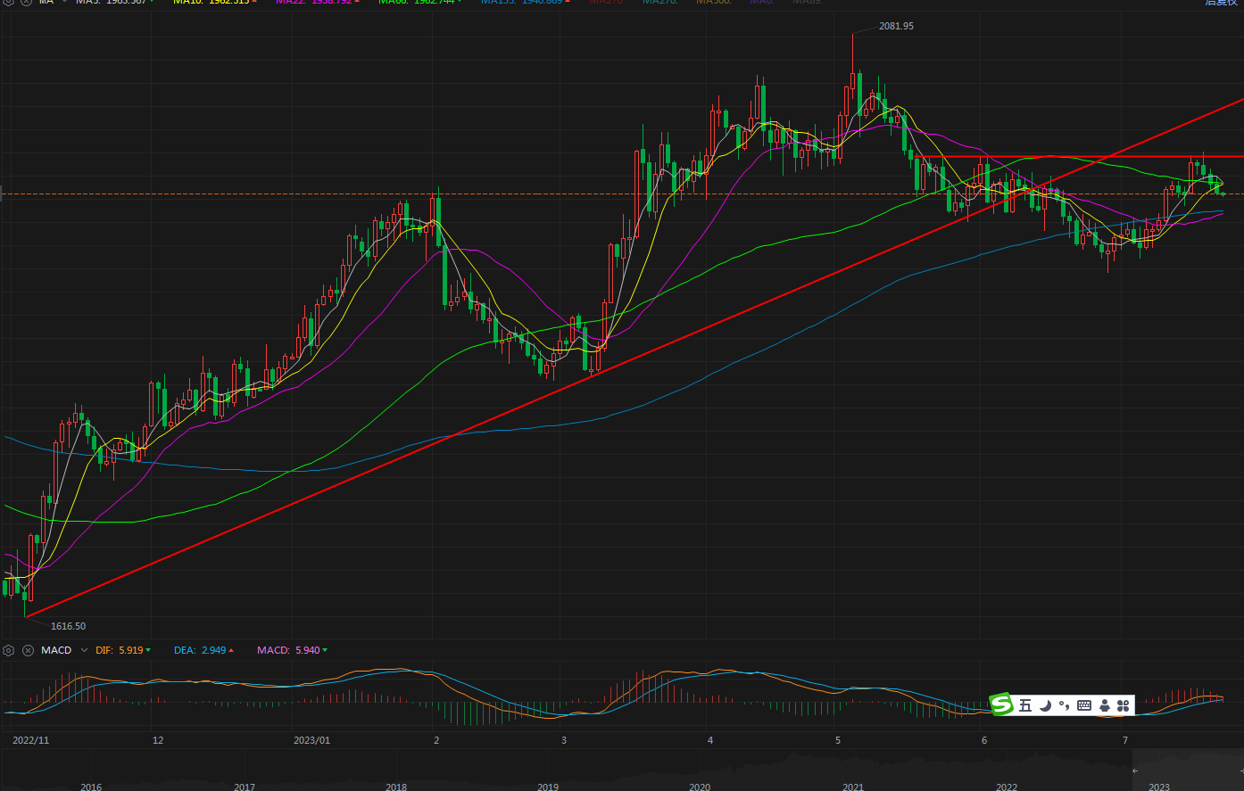1244x791 pixels.
Task: Open the IME toolbox icon
Action: [1124, 705]
